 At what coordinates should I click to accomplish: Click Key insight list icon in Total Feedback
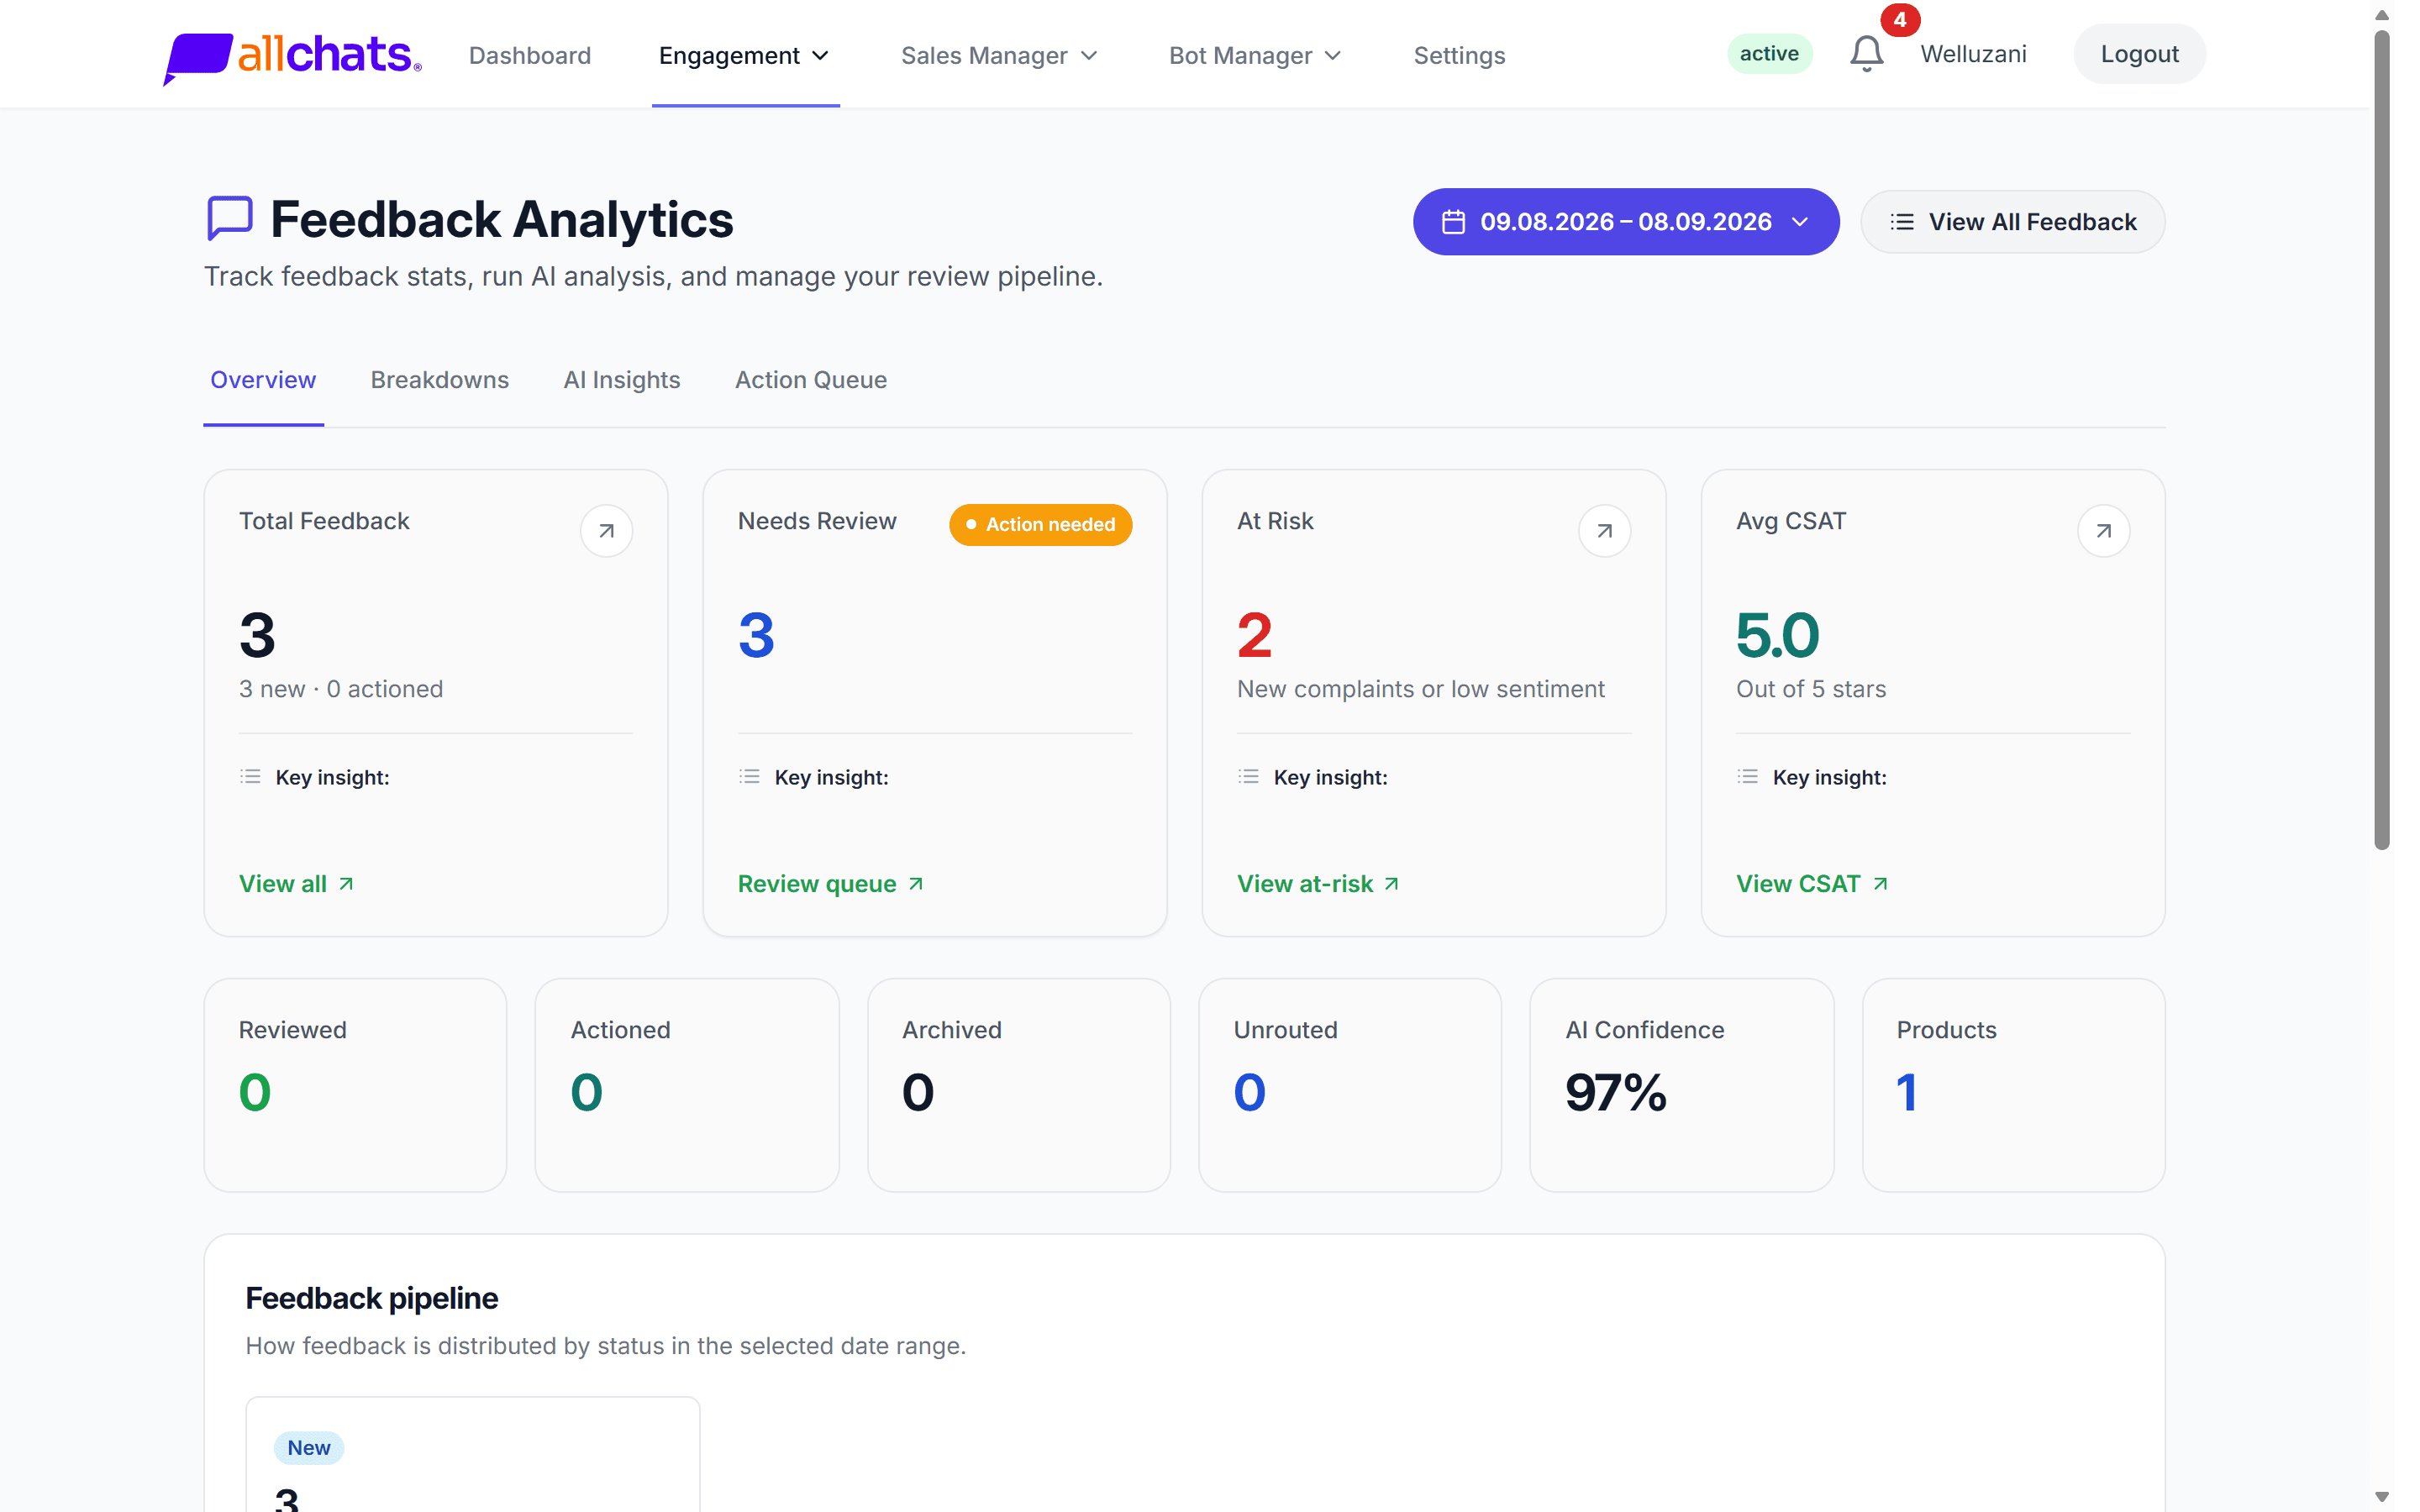click(250, 777)
